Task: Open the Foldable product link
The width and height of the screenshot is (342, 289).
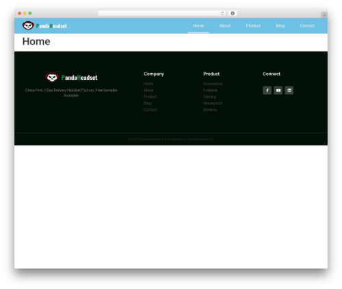Action: 210,90
